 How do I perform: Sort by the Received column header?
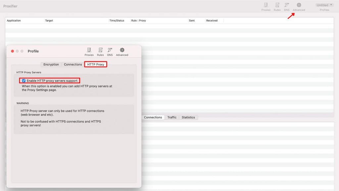pyautogui.click(x=214, y=21)
